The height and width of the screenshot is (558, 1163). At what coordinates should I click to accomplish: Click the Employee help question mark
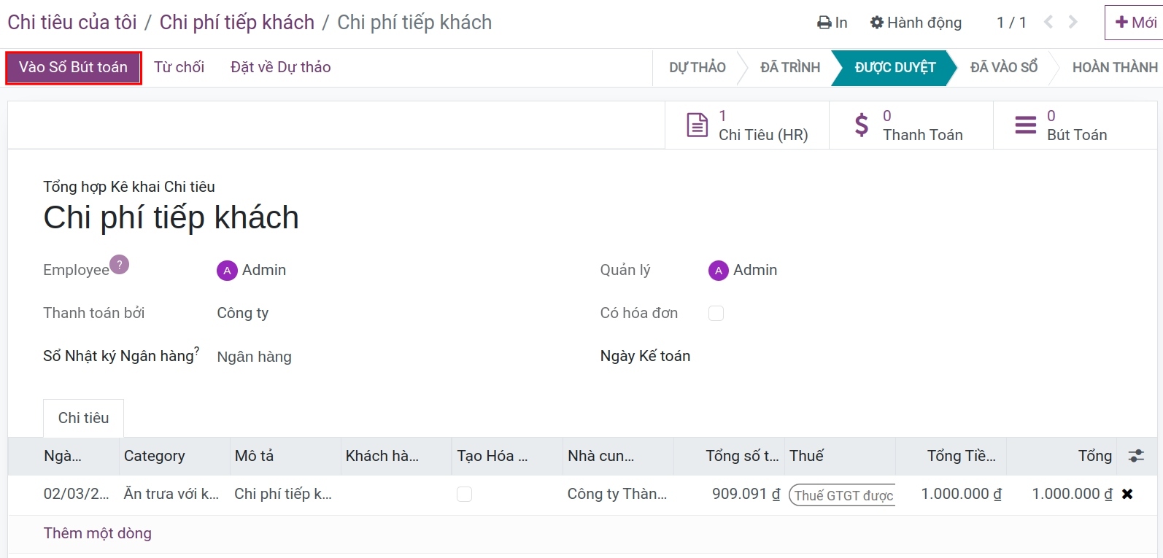point(120,264)
